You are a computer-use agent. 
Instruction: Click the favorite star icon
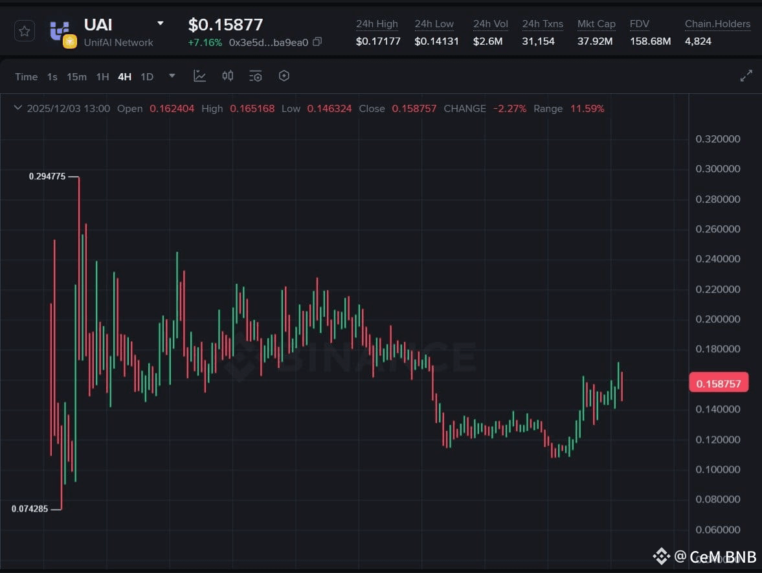pyautogui.click(x=25, y=31)
